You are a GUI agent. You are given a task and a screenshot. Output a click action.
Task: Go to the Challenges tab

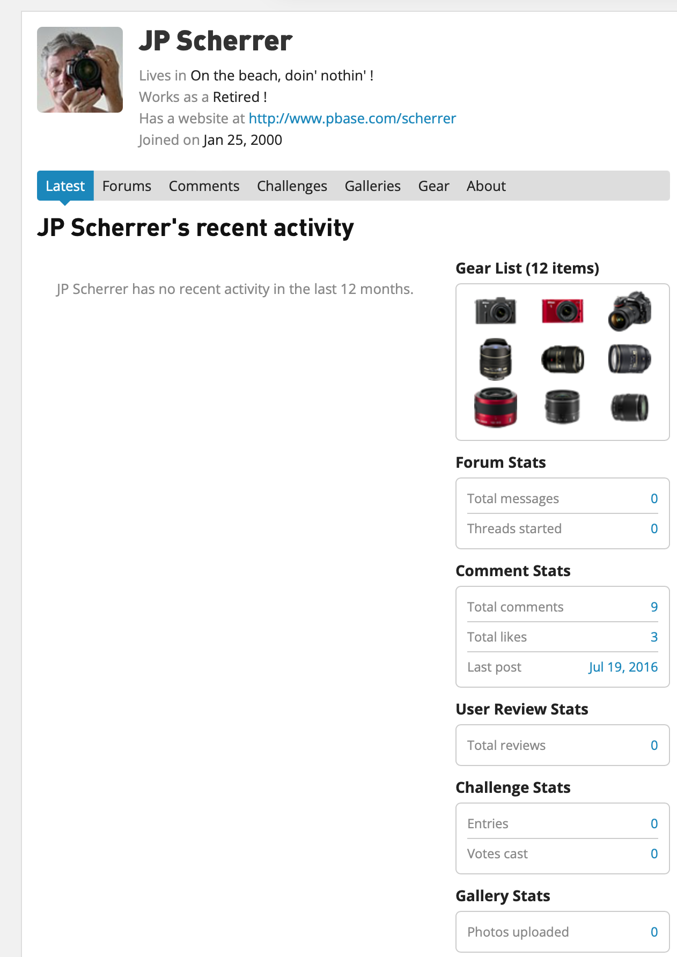pyautogui.click(x=292, y=186)
